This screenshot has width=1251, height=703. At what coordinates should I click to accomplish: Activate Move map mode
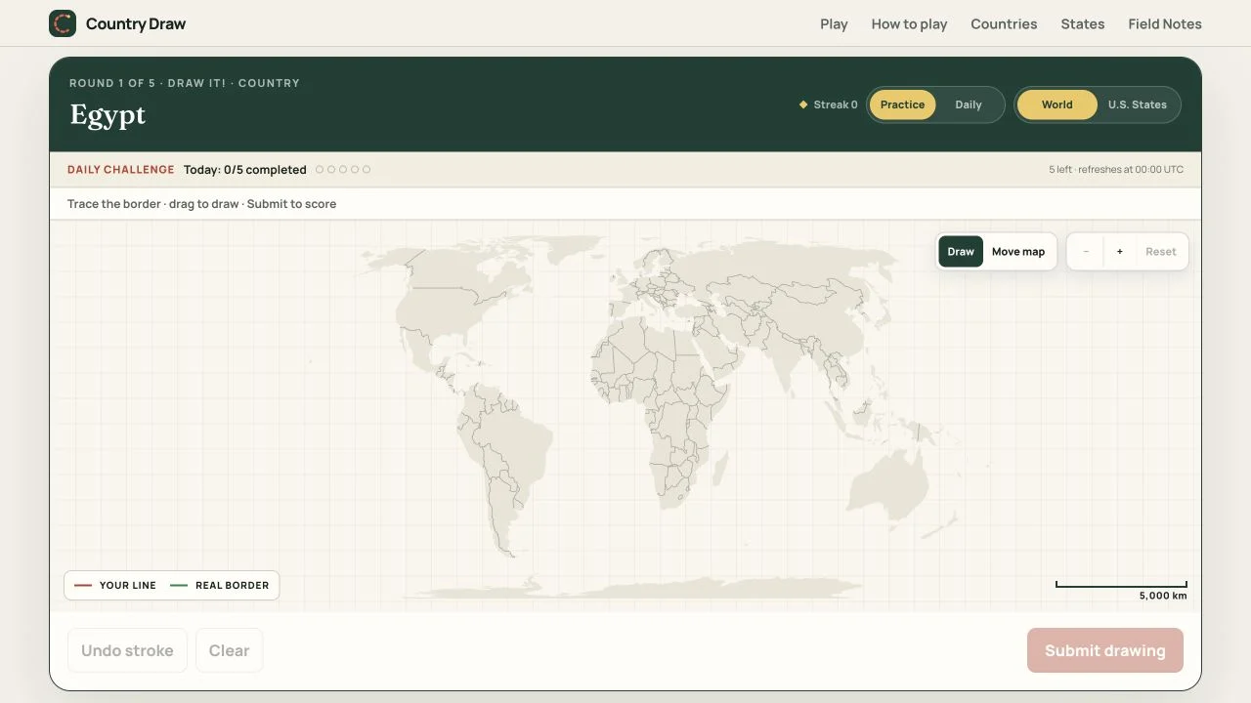tap(1018, 251)
